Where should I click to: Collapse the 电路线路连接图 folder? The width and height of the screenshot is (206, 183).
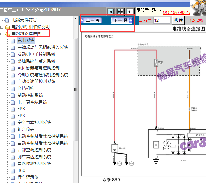pos(2,34)
